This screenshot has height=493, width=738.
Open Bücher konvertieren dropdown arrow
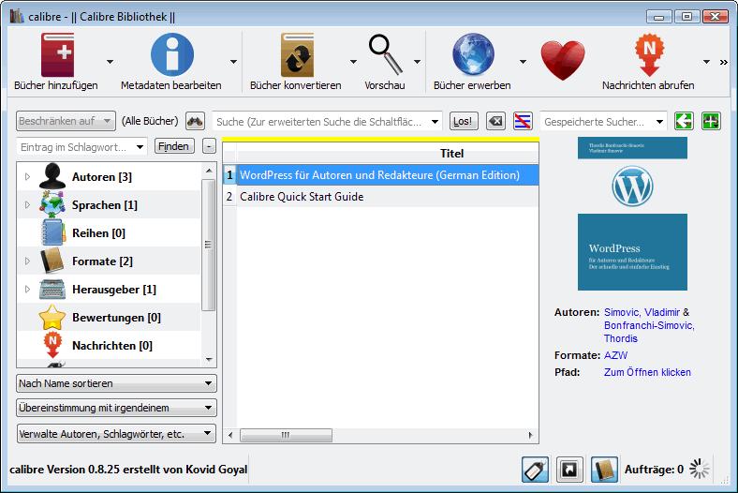point(353,62)
